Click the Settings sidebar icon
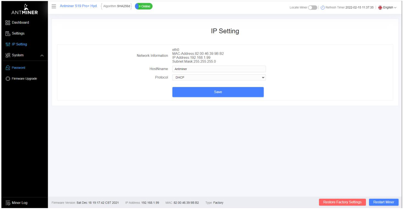The image size is (404, 210). pos(8,34)
